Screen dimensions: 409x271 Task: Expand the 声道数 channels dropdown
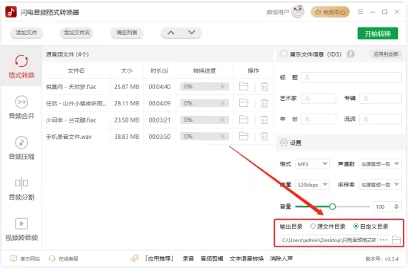coord(380,164)
